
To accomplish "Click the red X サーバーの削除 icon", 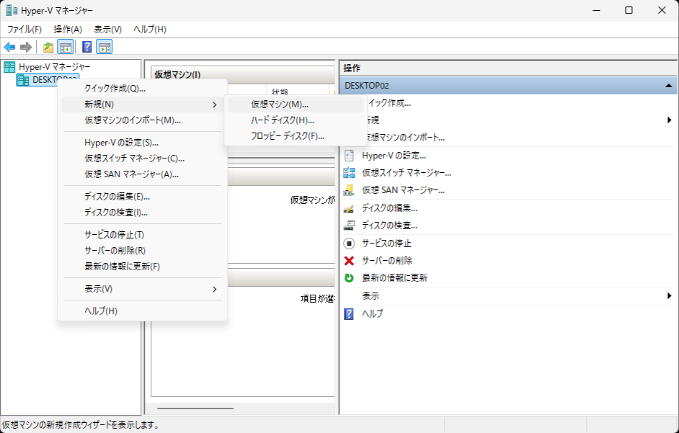I will (349, 261).
